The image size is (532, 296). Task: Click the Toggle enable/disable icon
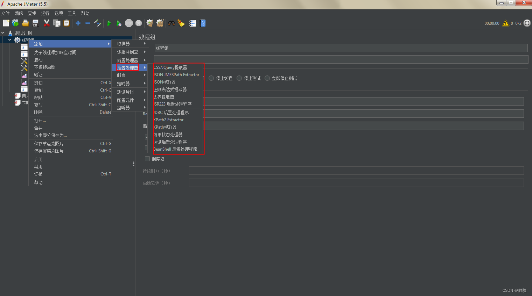[x=98, y=23]
